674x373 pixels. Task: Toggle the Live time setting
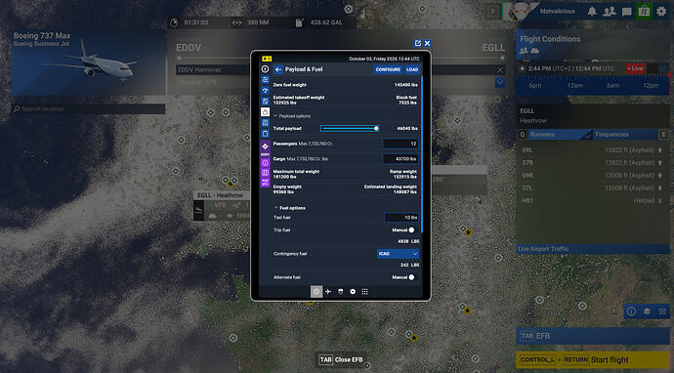click(x=635, y=68)
